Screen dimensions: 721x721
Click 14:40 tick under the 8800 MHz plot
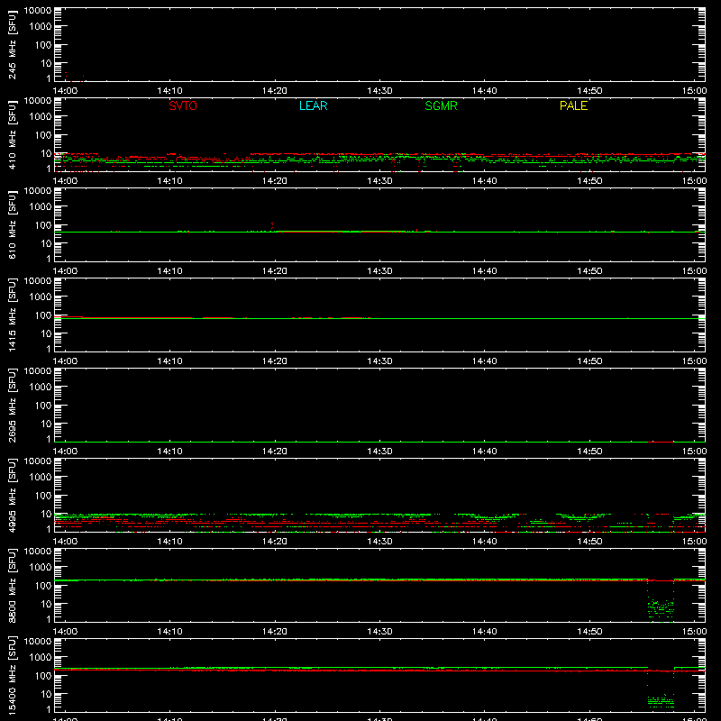pyautogui.click(x=485, y=632)
